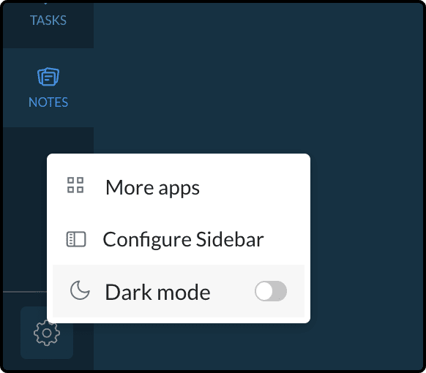Click the More apps grid icon
The image size is (426, 373).
[x=75, y=185]
